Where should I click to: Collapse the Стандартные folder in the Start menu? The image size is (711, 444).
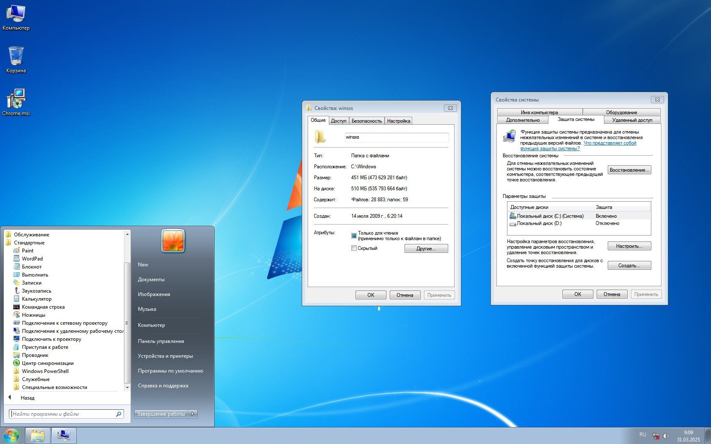click(x=29, y=243)
